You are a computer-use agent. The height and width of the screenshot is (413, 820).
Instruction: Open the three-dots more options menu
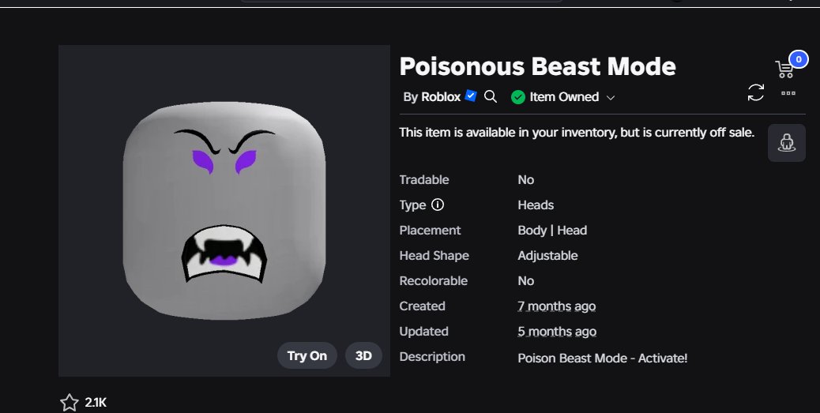(x=788, y=93)
